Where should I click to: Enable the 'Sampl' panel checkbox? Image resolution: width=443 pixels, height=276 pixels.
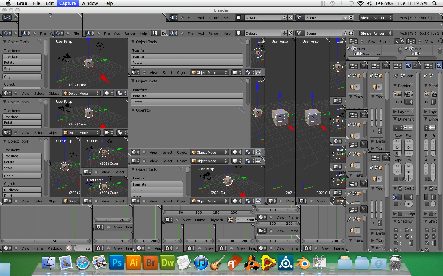tap(401, 214)
